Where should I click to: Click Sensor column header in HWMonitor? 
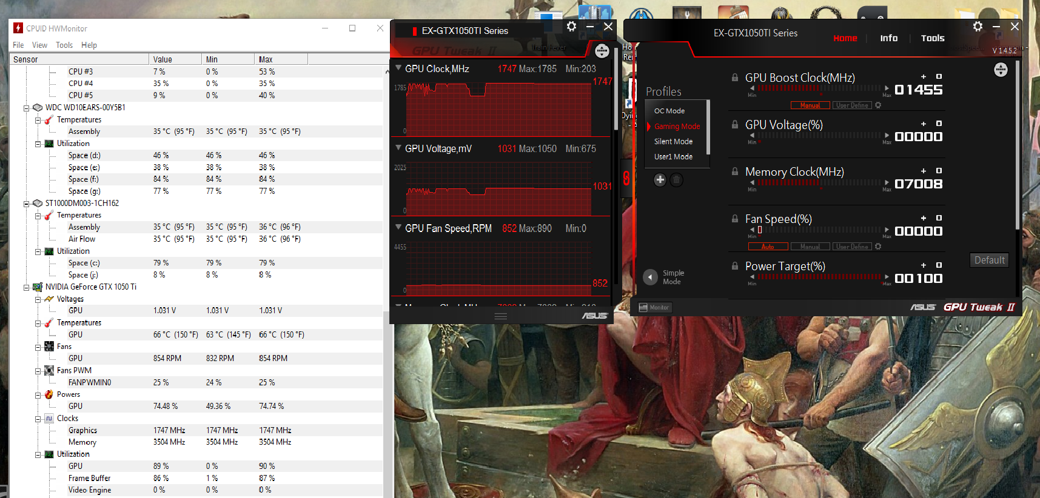(79, 59)
